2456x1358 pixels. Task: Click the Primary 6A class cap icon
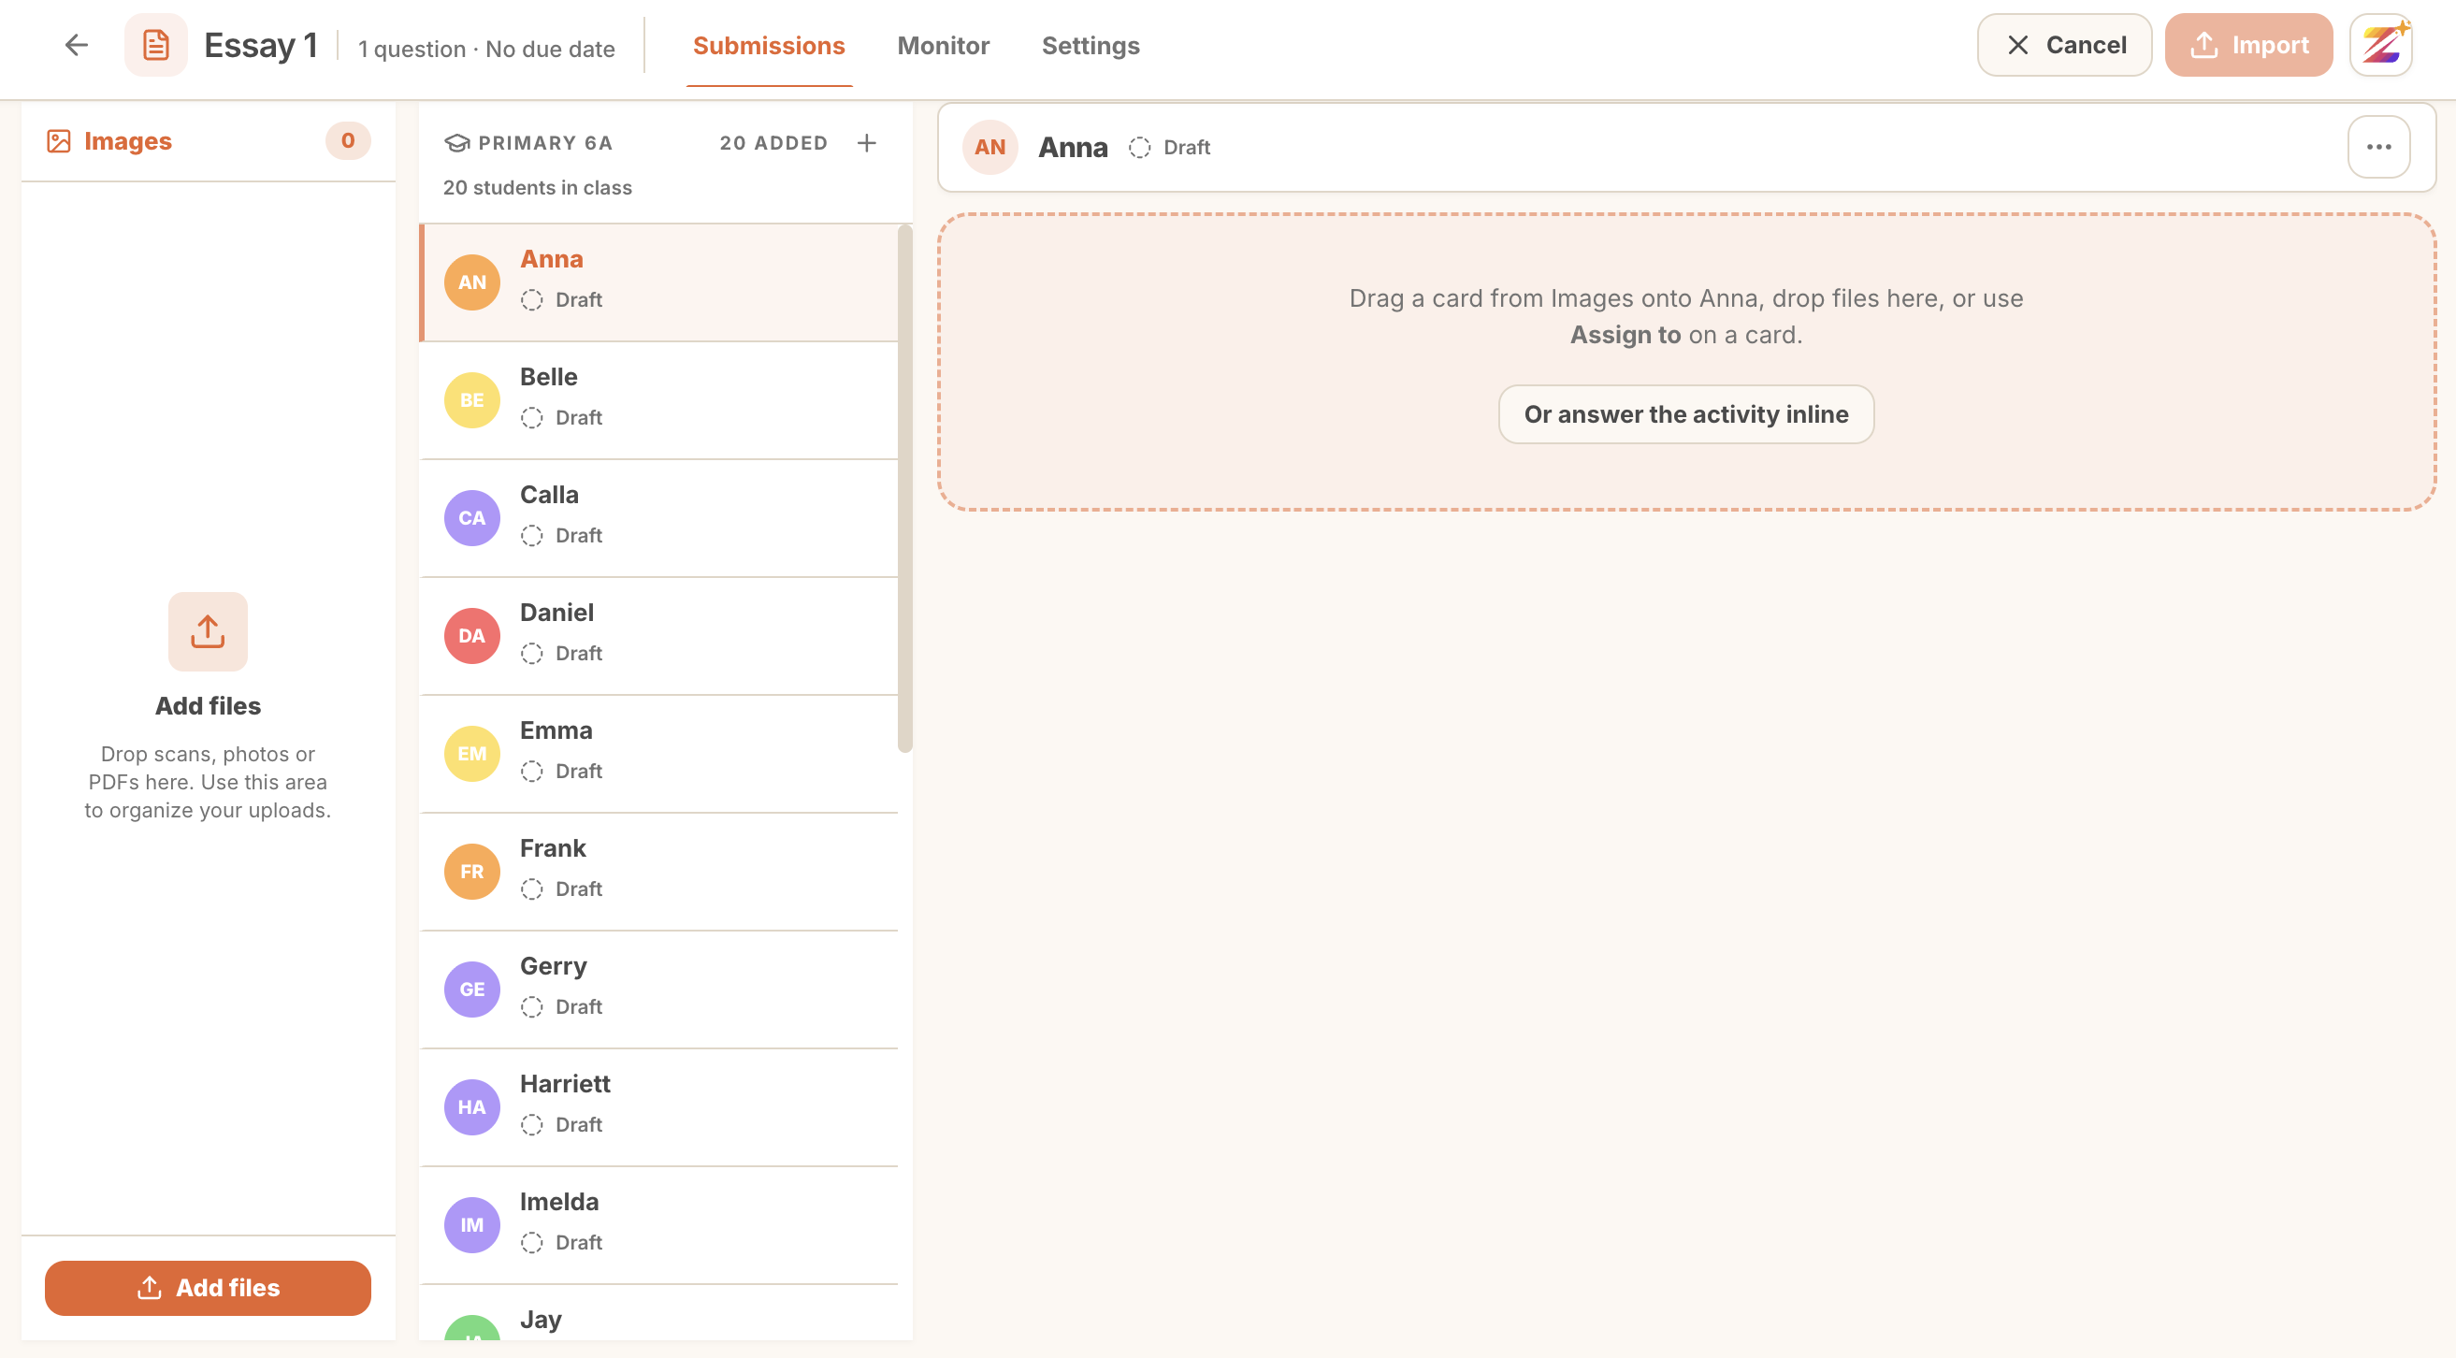click(x=456, y=143)
